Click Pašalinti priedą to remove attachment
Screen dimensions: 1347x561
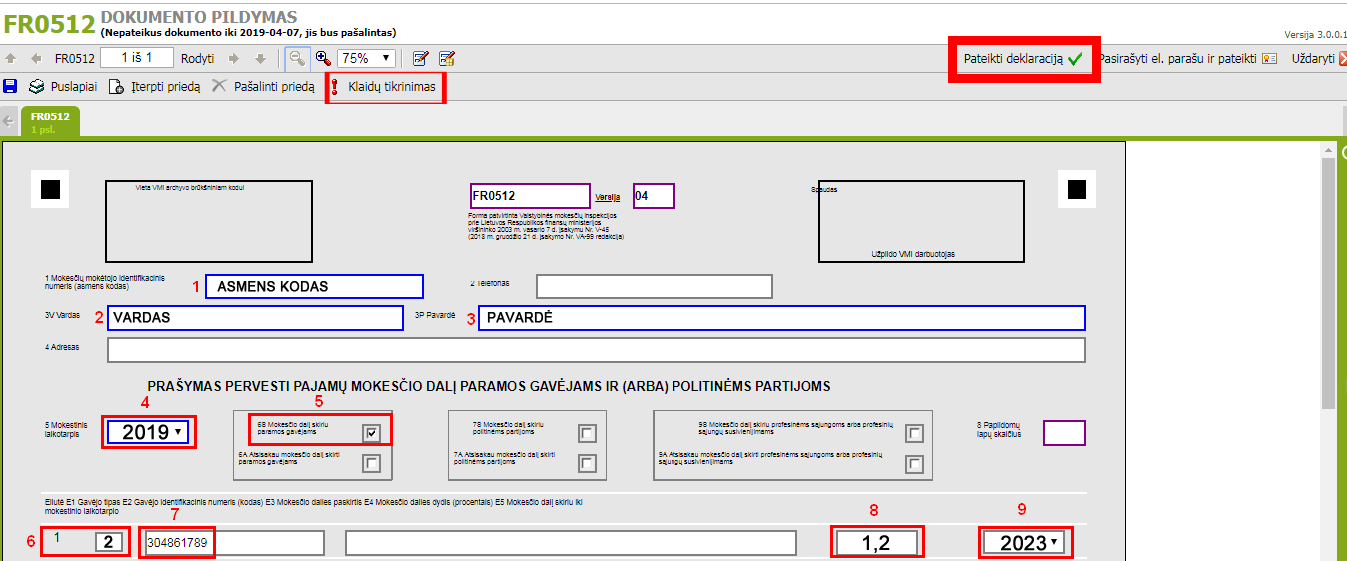coord(262,87)
